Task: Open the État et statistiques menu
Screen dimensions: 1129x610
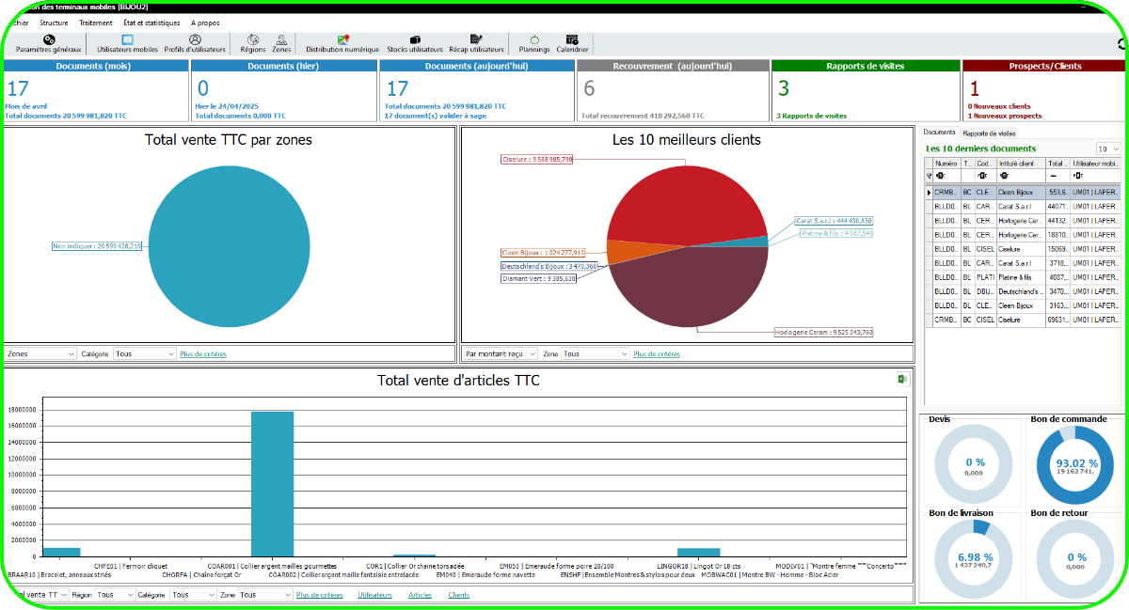Action: pos(151,22)
